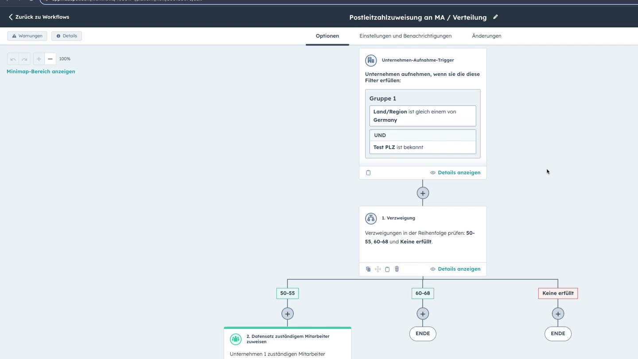Toggle Minimap-Bereich anzeigen

(x=41, y=71)
